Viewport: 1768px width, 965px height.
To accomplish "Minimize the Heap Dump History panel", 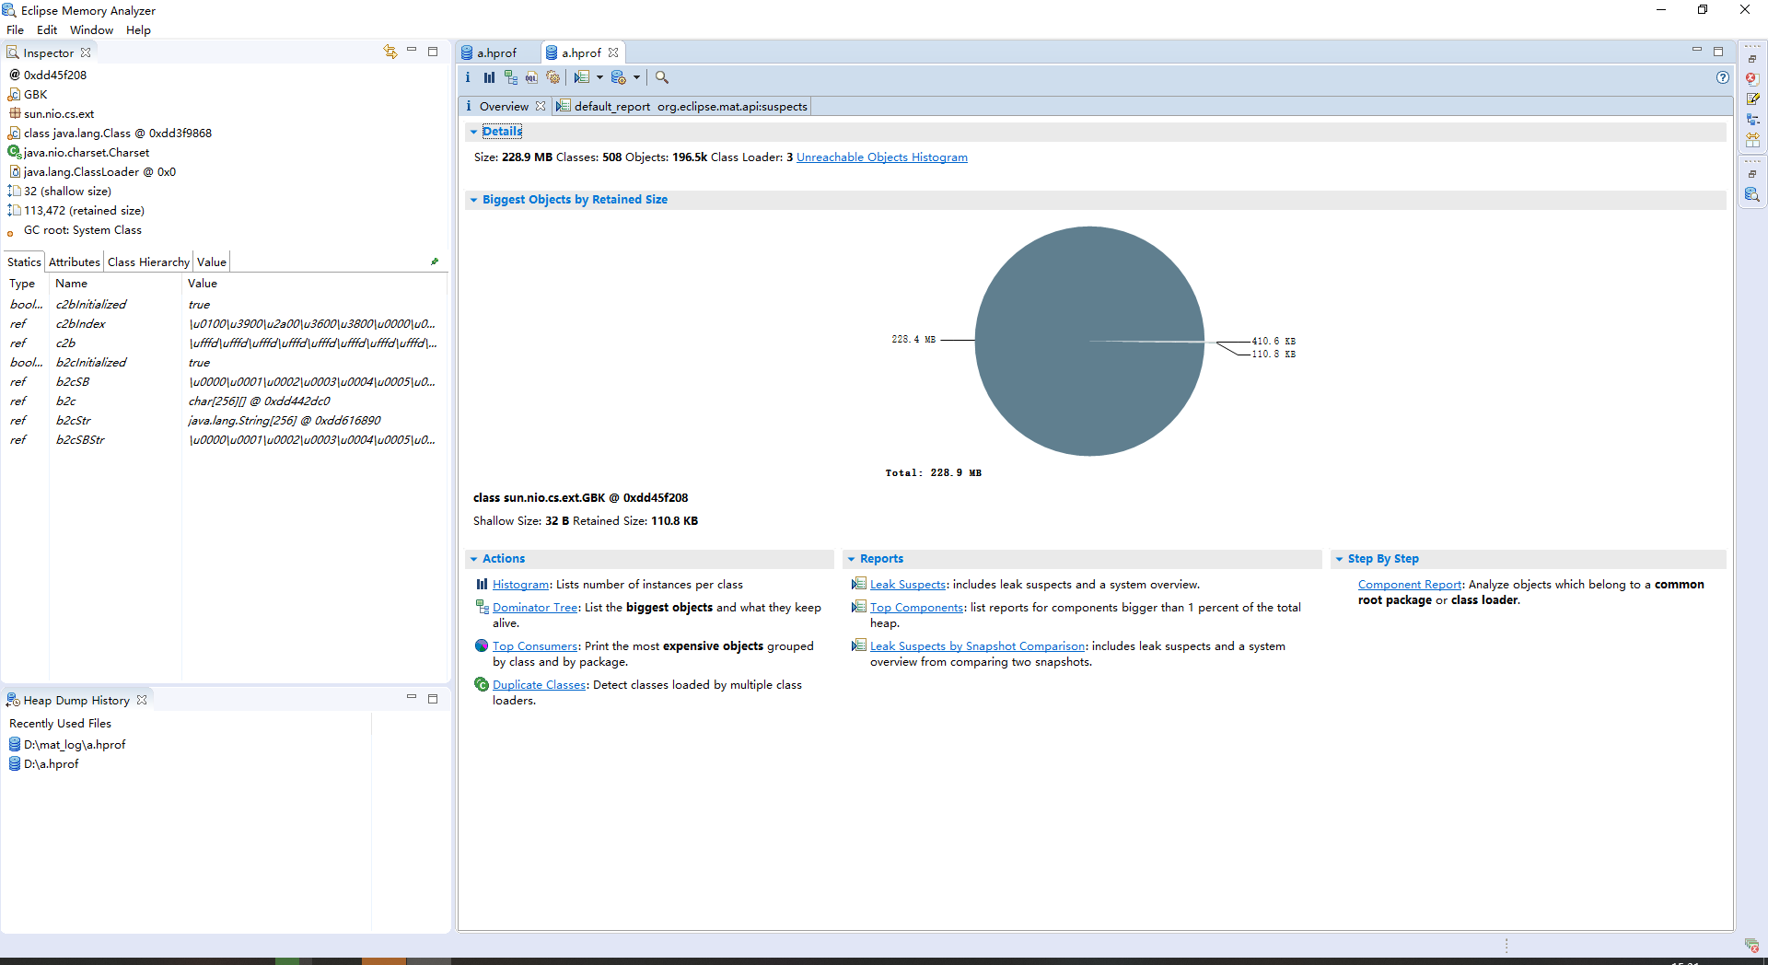I will 412,697.
